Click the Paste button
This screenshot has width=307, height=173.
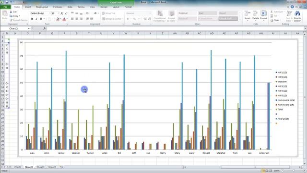(x=5, y=15)
